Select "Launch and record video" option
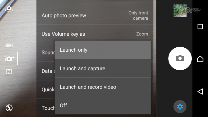Screen dimensions: 208x117 [x=103, y=87]
